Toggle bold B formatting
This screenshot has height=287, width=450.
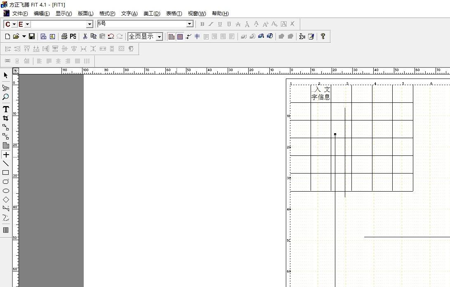(x=203, y=24)
